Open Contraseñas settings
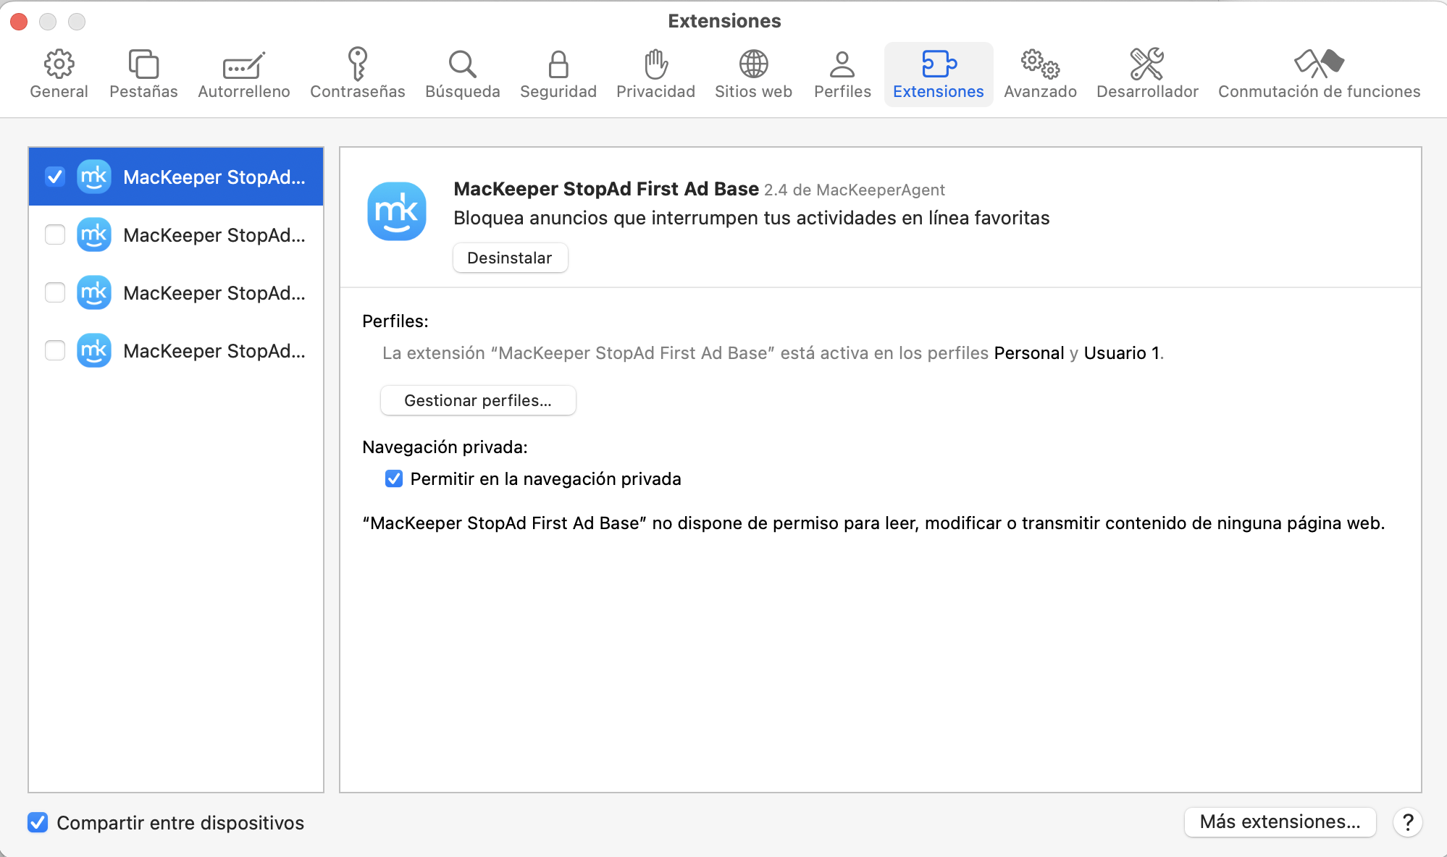This screenshot has height=857, width=1447. pyautogui.click(x=357, y=72)
